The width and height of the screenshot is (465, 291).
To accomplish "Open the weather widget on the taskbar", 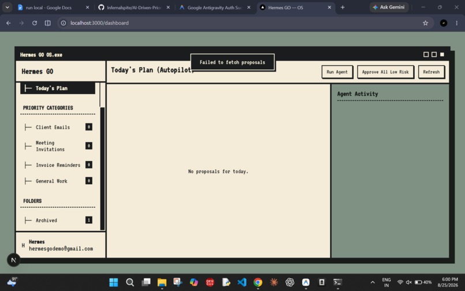I will [x=12, y=282].
